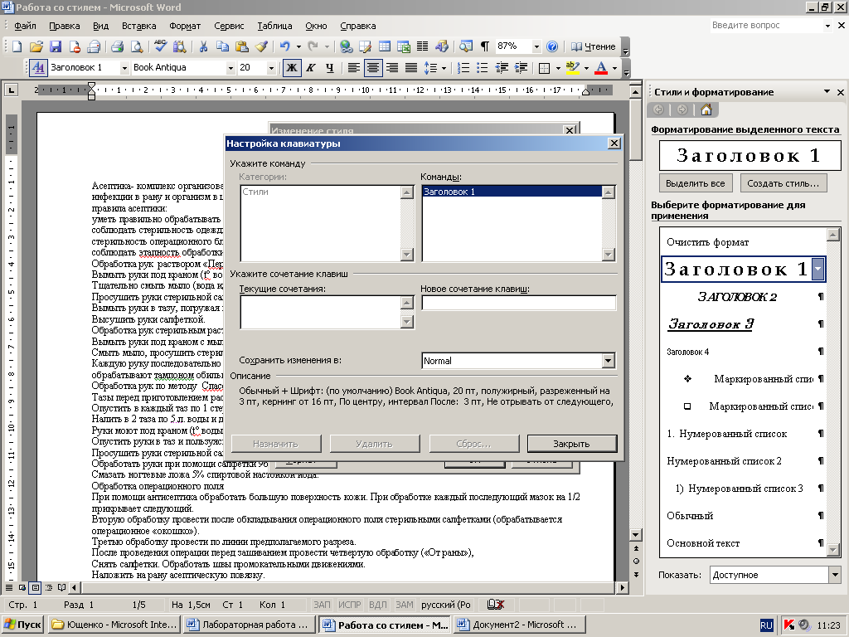The image size is (849, 637).
Task: Click the Выделить все button
Action: (696, 183)
